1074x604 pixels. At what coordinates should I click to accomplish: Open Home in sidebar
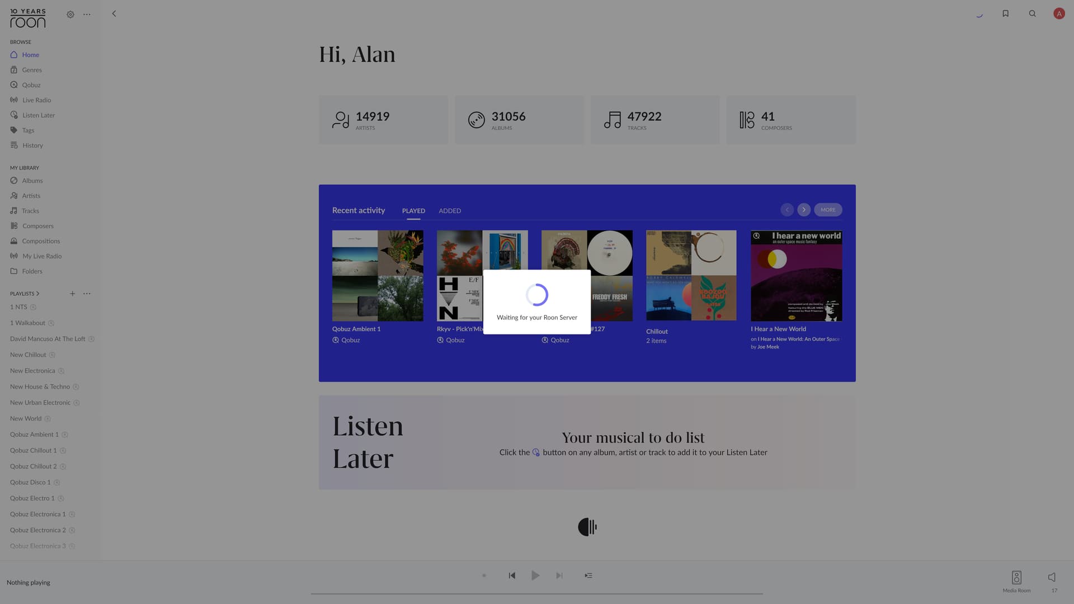(25, 55)
